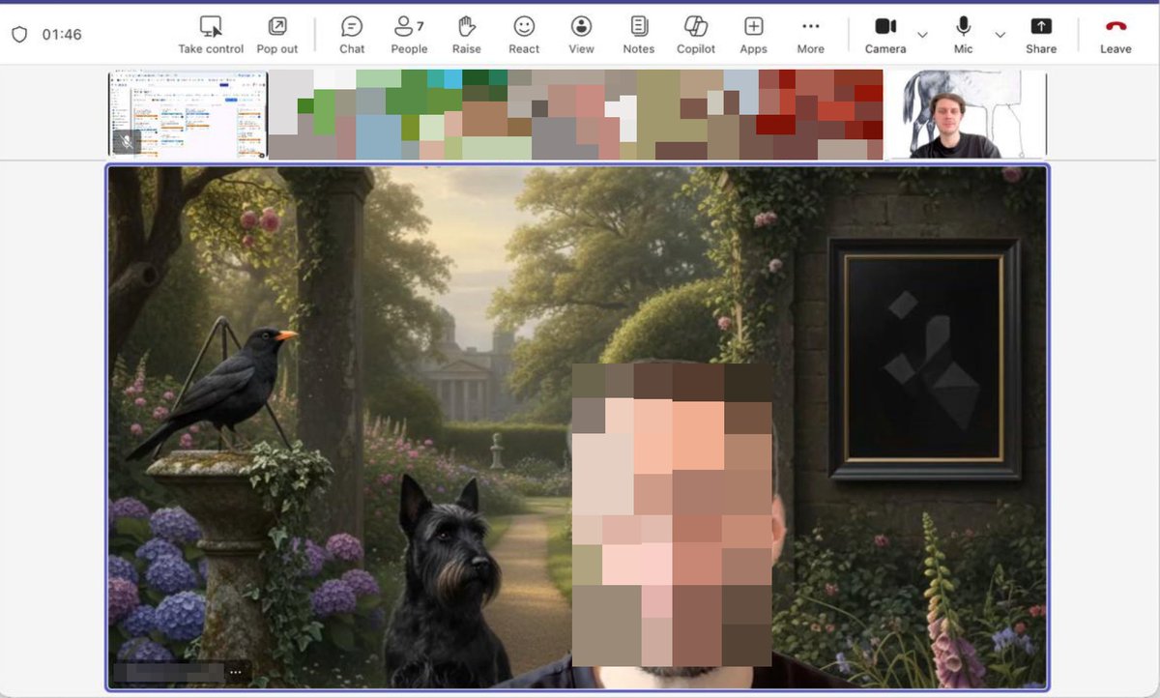Viewport: 1160px width, 698px height.
Task: Expand camera options dropdown arrow
Action: point(922,35)
